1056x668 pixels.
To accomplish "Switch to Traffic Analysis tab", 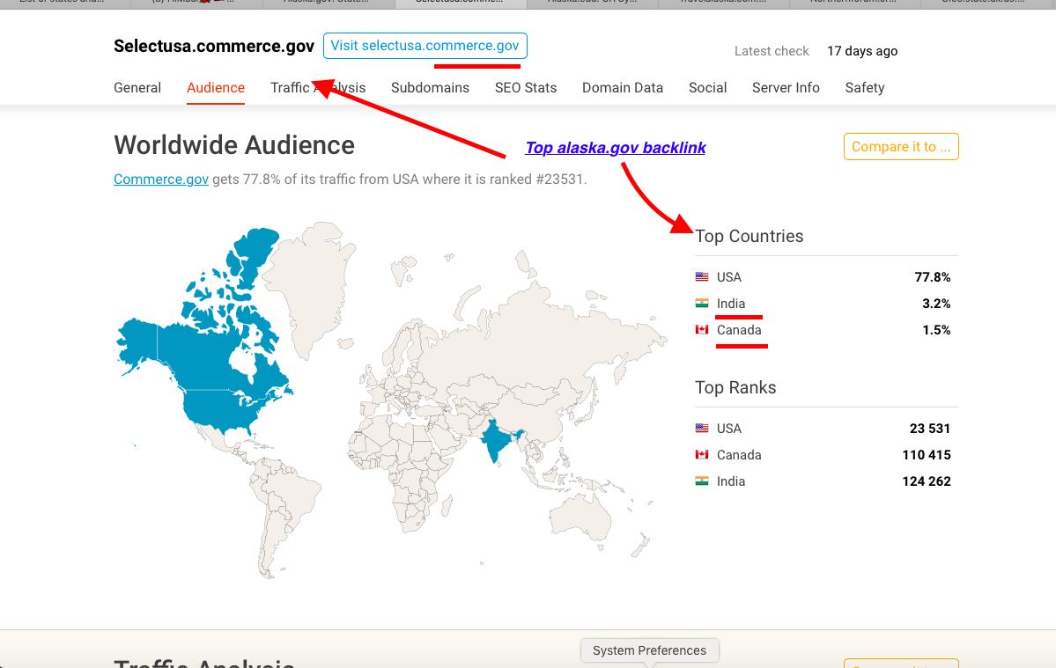I will click(318, 87).
